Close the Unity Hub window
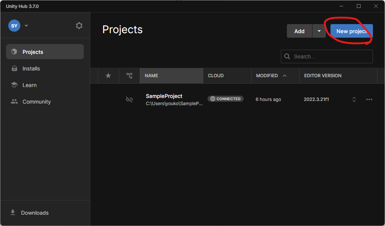The width and height of the screenshot is (385, 226). [376, 6]
